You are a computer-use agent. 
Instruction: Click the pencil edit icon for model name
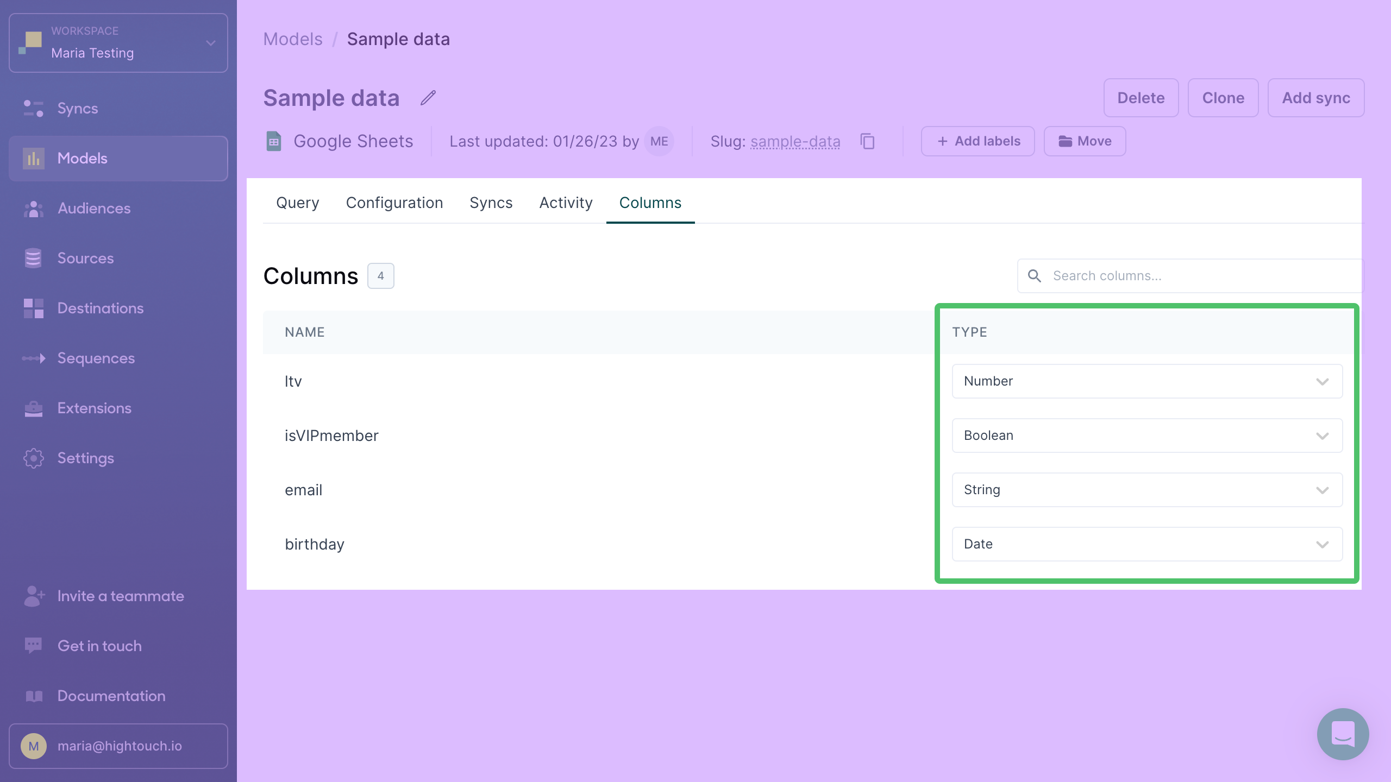(x=427, y=97)
